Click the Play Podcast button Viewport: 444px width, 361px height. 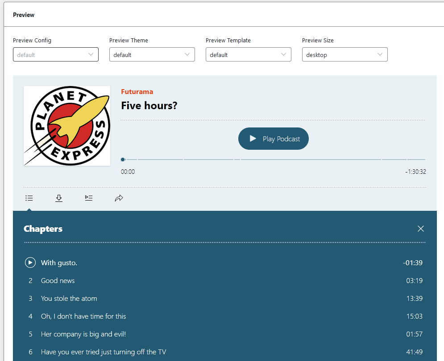(x=274, y=139)
